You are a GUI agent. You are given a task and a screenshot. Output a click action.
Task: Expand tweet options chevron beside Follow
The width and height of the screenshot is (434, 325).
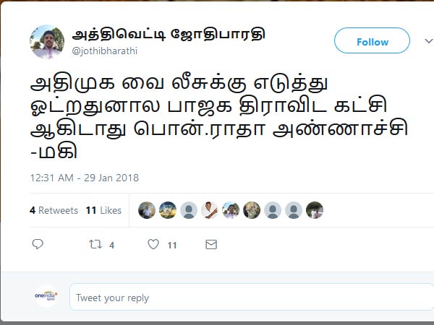point(429,41)
